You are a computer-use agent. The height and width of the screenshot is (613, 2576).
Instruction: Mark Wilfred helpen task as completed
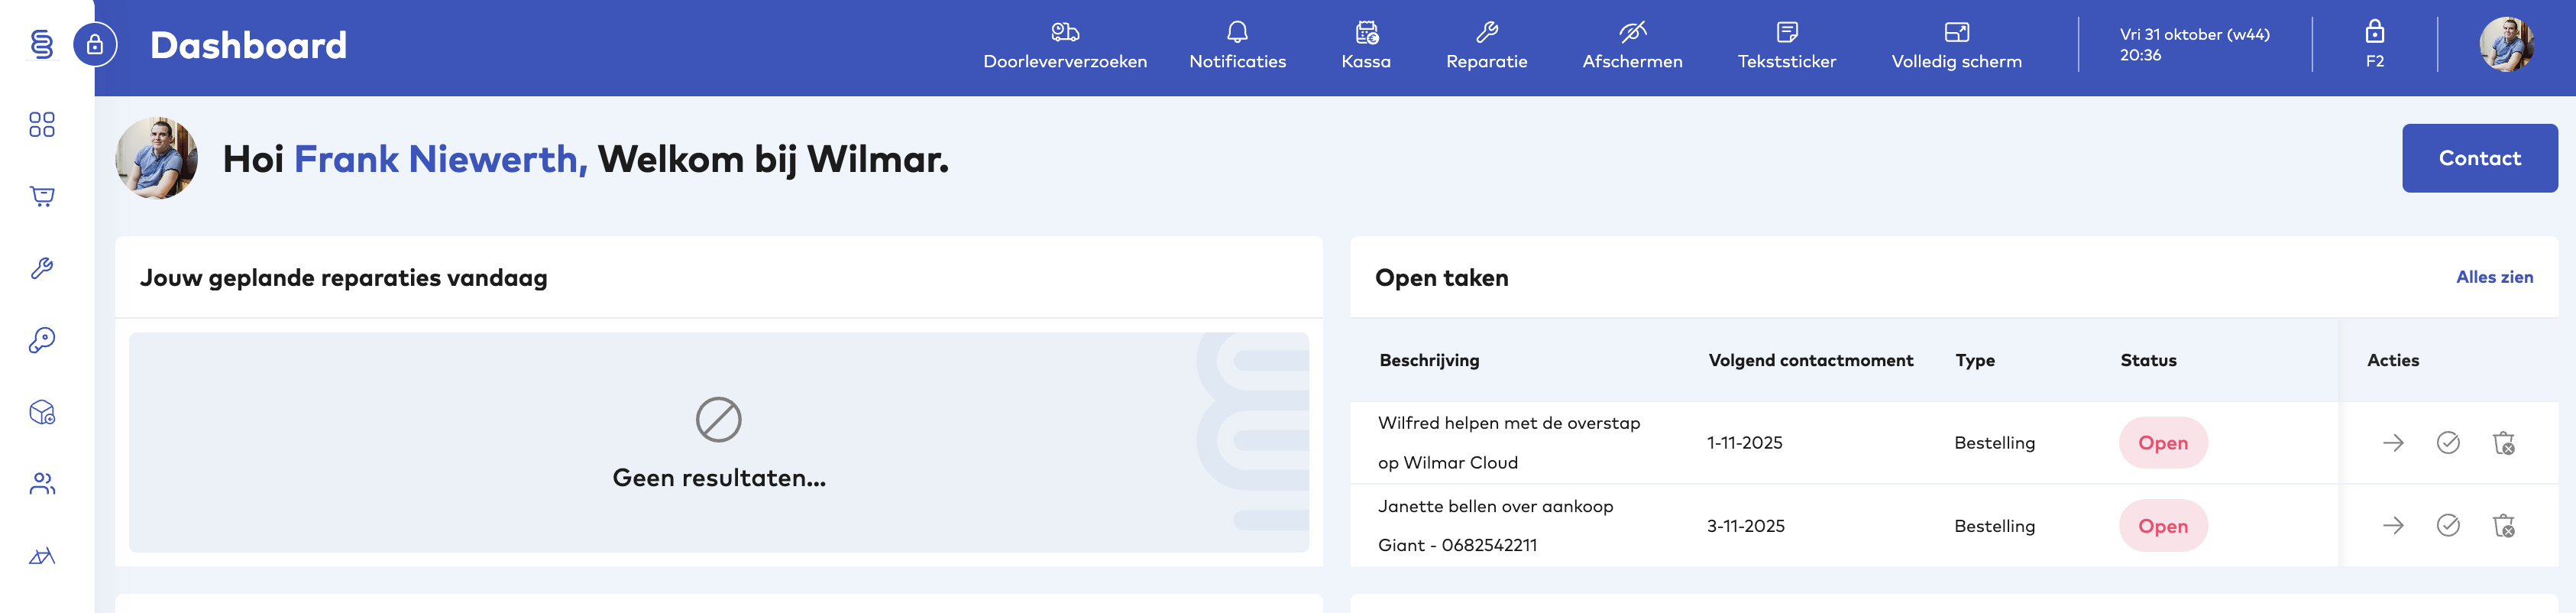pyautogui.click(x=2447, y=442)
